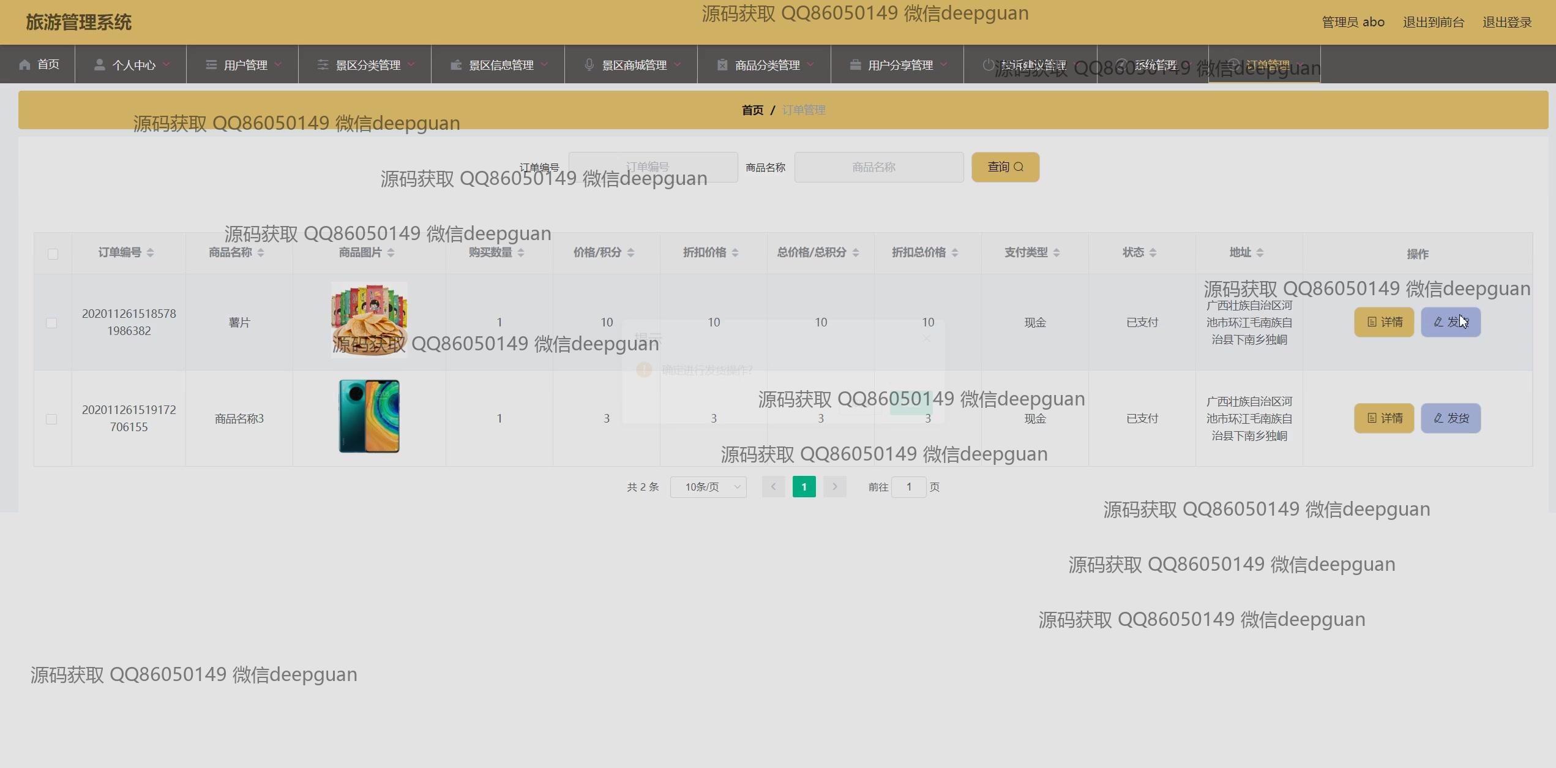This screenshot has height=768, width=1556.
Task: Click the 商品名称 search input field
Action: (878, 167)
